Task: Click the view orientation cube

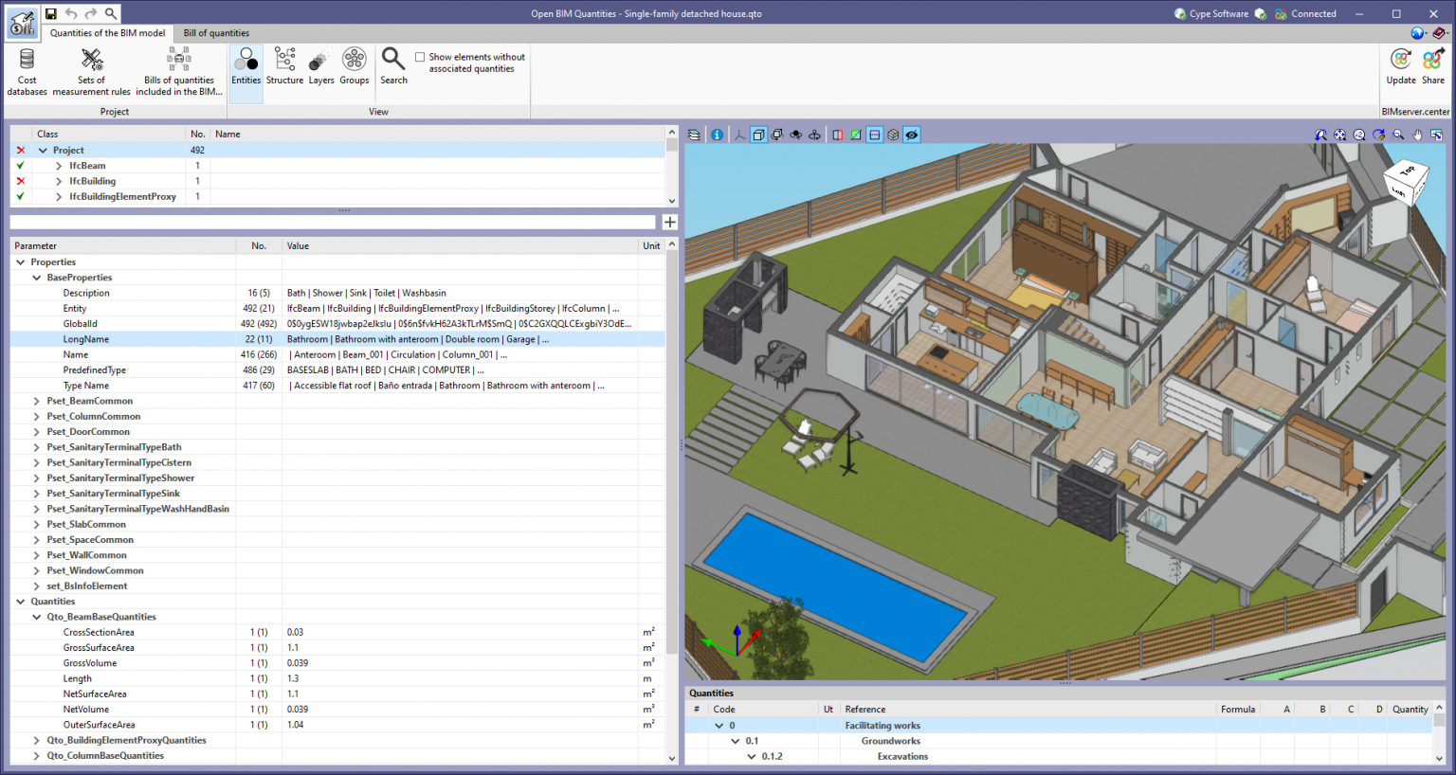Action: click(x=1405, y=182)
